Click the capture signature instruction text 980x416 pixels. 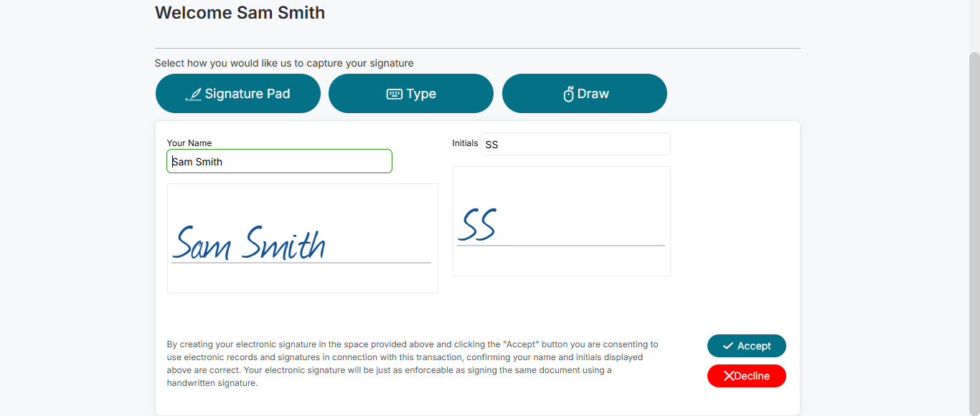coord(284,63)
